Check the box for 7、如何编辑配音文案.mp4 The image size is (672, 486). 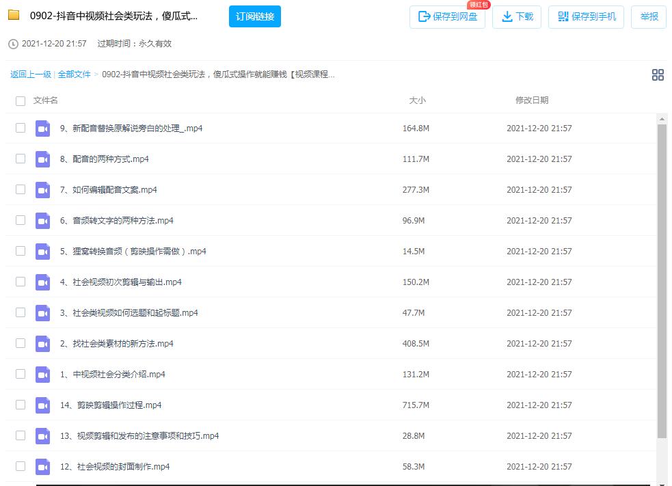pyautogui.click(x=20, y=189)
